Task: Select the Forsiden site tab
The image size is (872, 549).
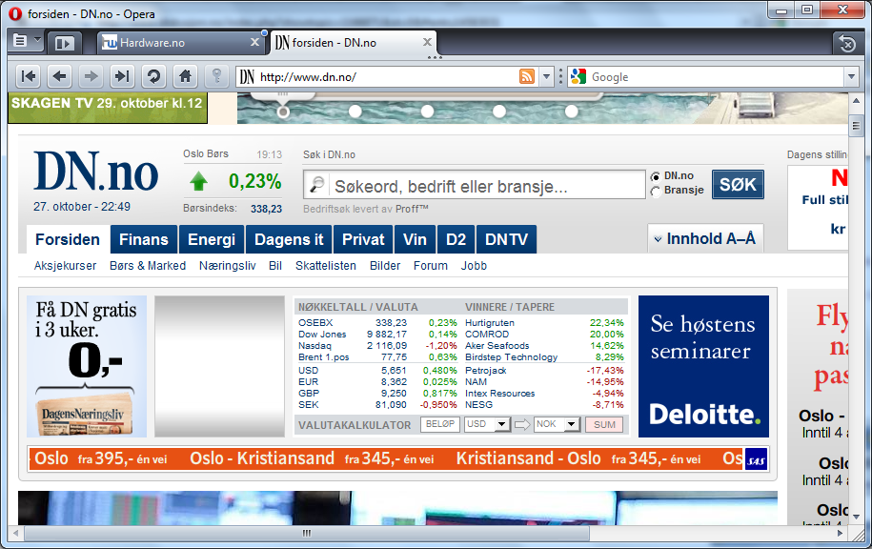Action: click(68, 240)
